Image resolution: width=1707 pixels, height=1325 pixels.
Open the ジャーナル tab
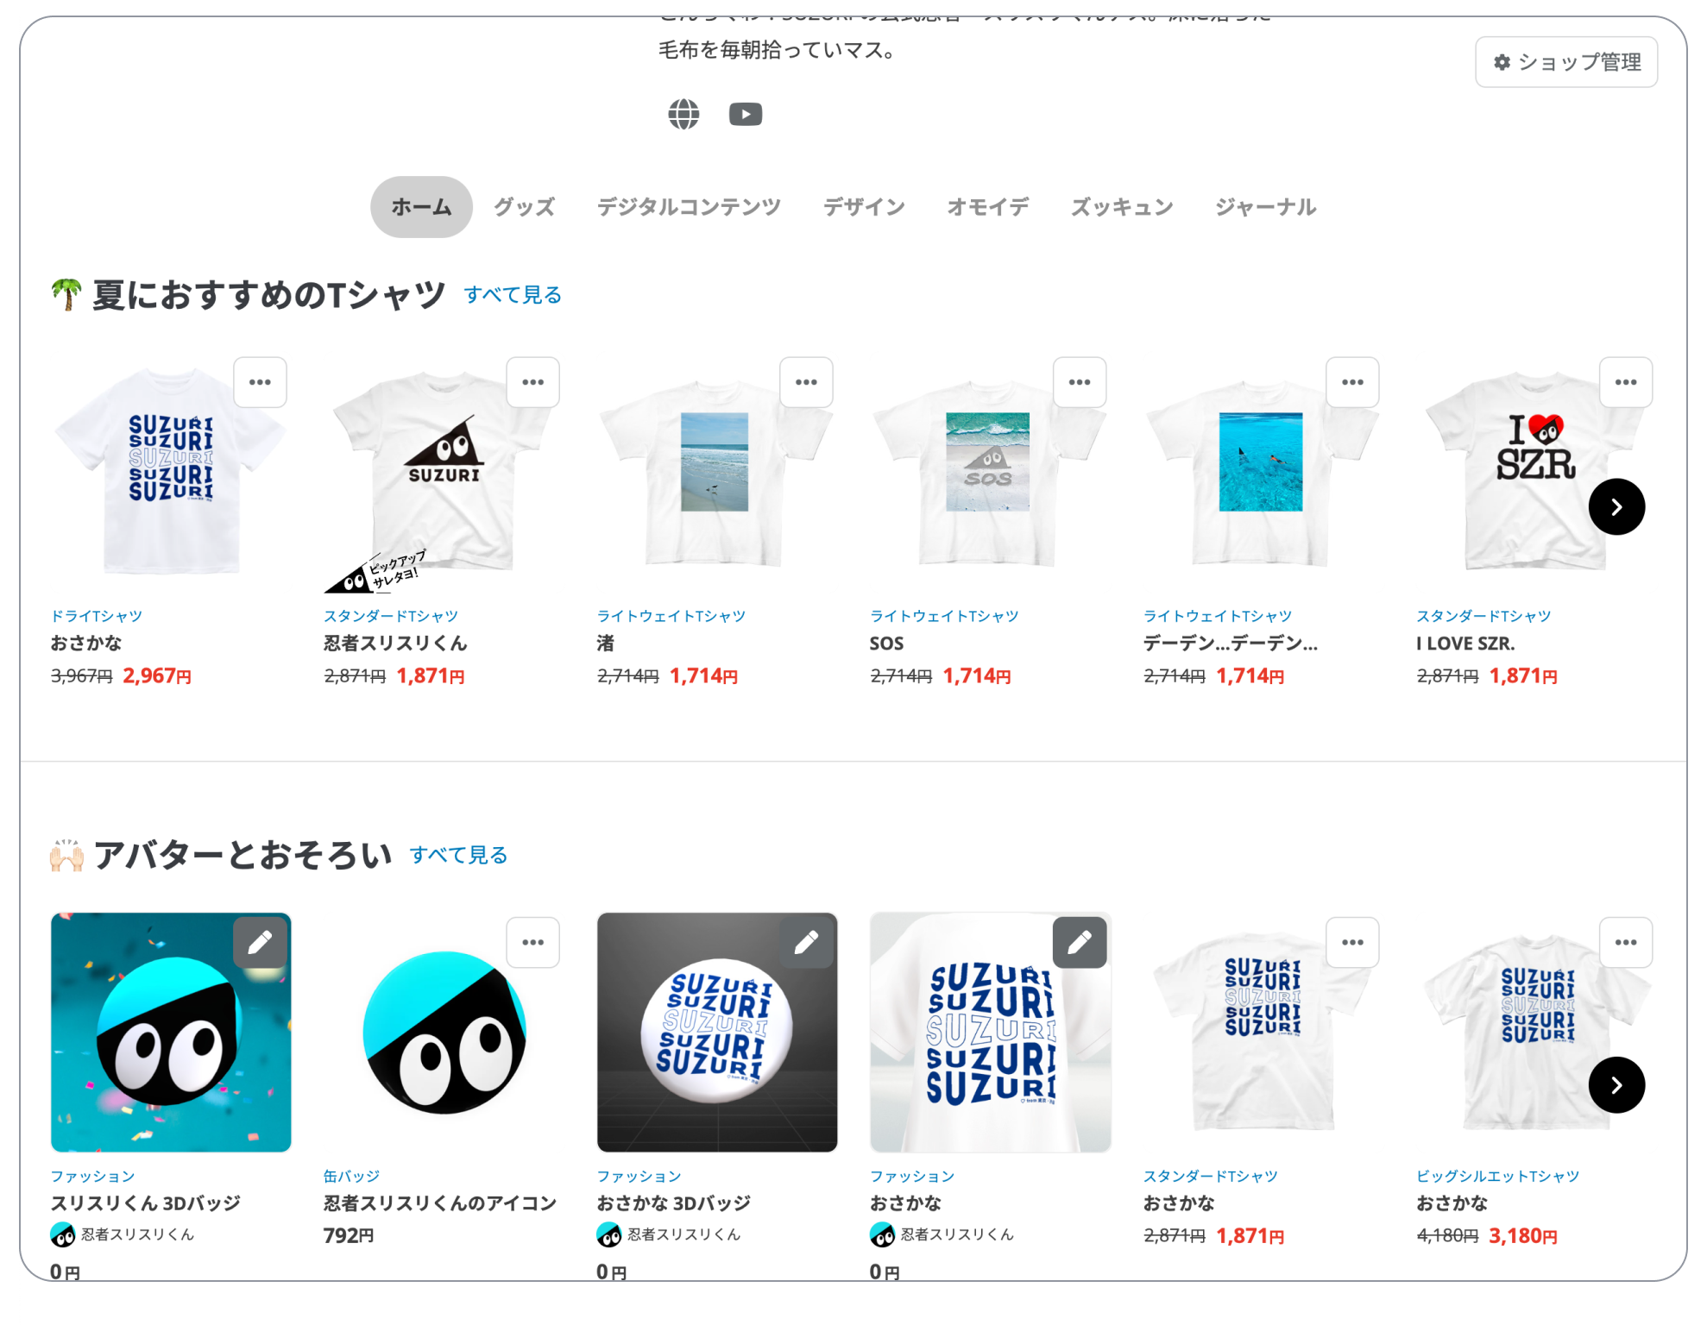tap(1265, 207)
